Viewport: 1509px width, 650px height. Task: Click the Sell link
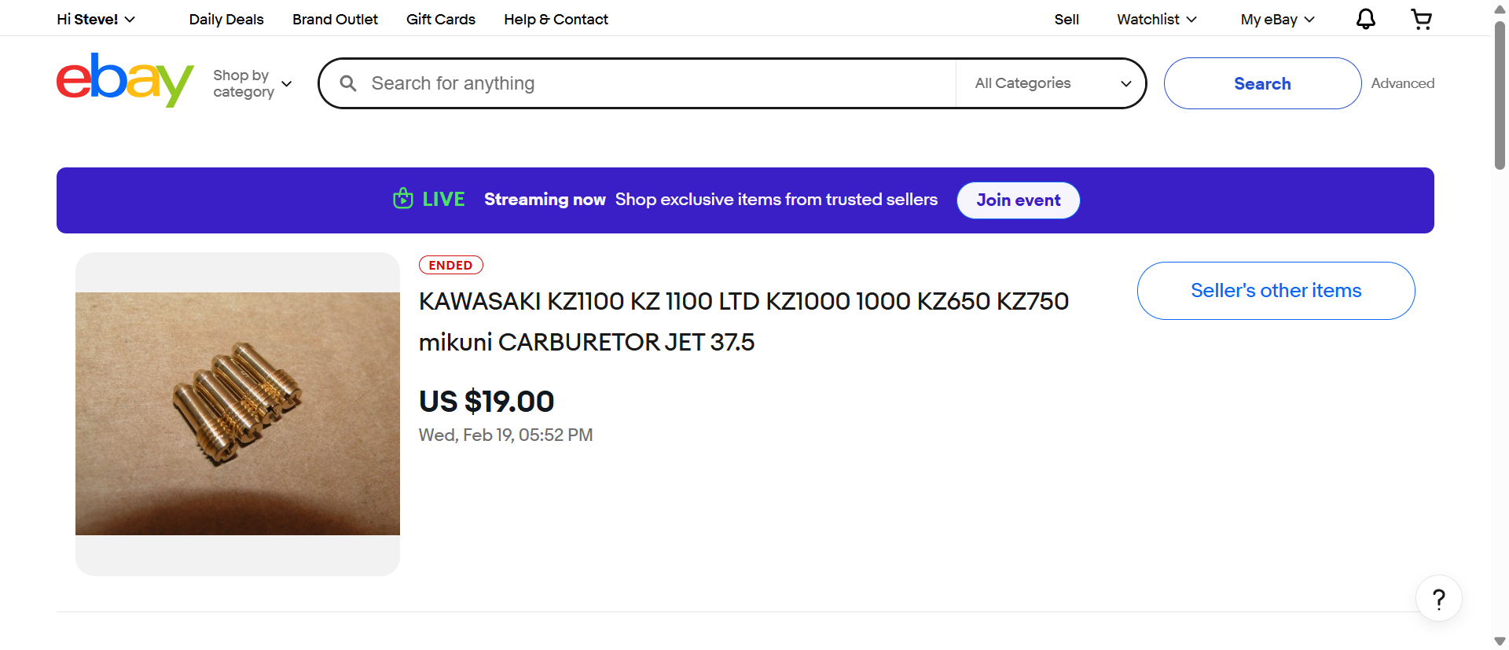point(1067,19)
